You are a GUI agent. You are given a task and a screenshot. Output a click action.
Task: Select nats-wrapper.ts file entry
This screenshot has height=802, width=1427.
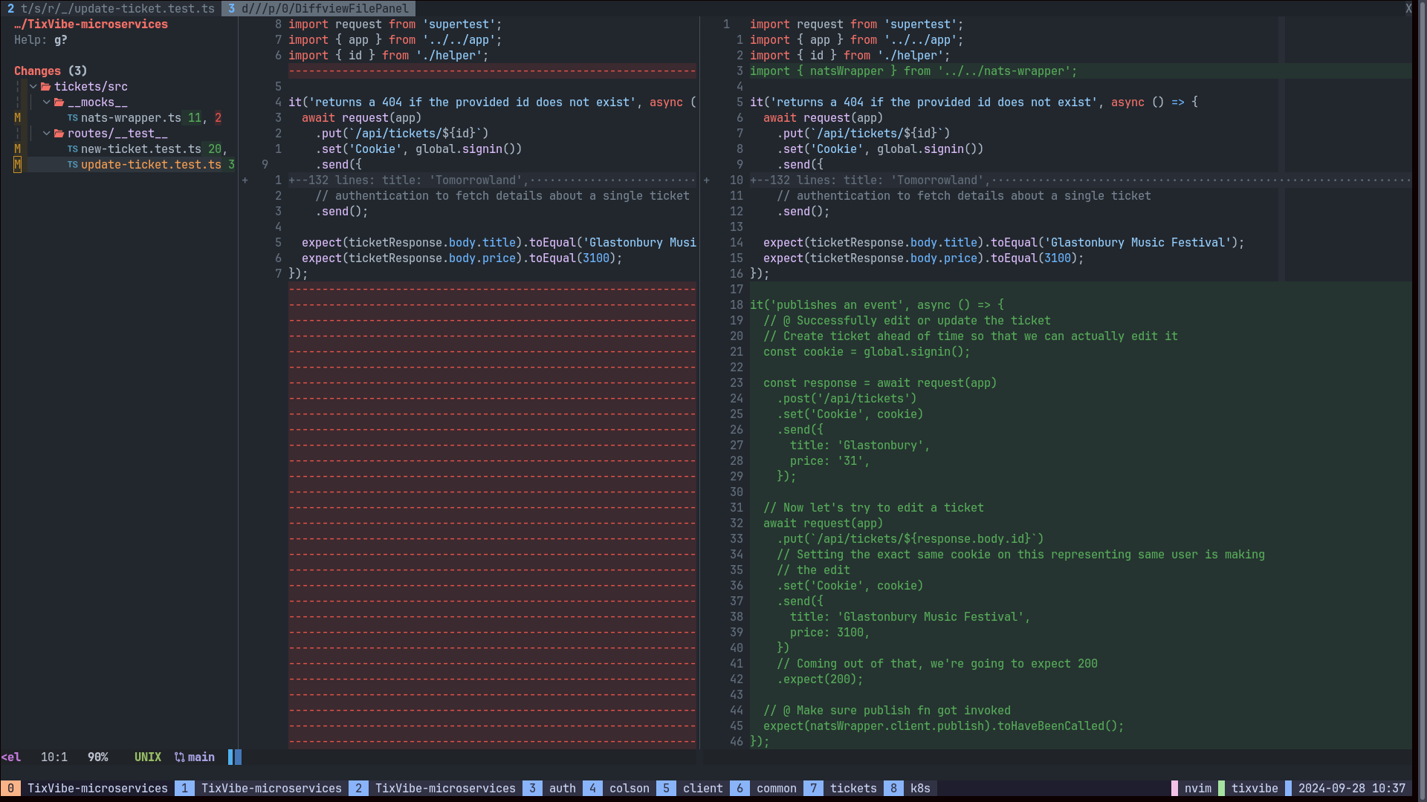pos(131,118)
